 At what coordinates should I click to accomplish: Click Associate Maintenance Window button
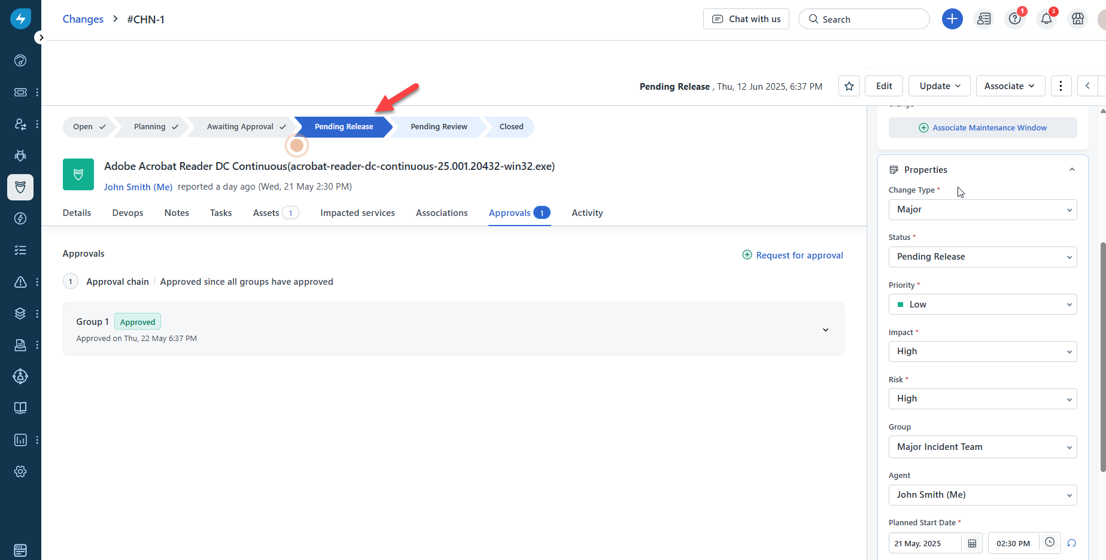tap(983, 128)
